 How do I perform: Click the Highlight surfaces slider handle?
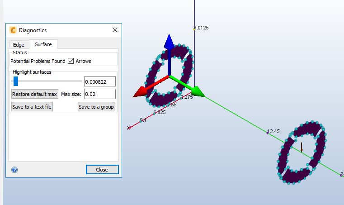coord(16,81)
